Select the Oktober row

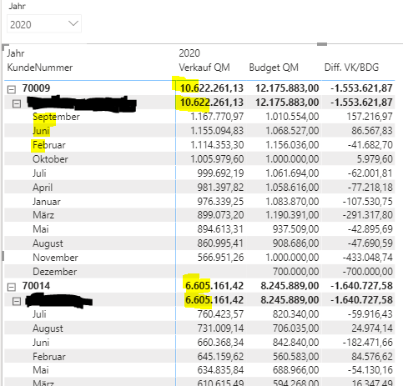pos(199,159)
